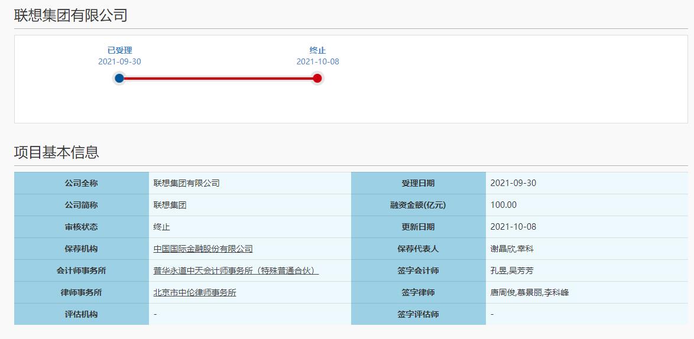The image size is (694, 339).
Task: Click the 2021-10-08 date under 终止 on the timeline
Action: (x=317, y=61)
